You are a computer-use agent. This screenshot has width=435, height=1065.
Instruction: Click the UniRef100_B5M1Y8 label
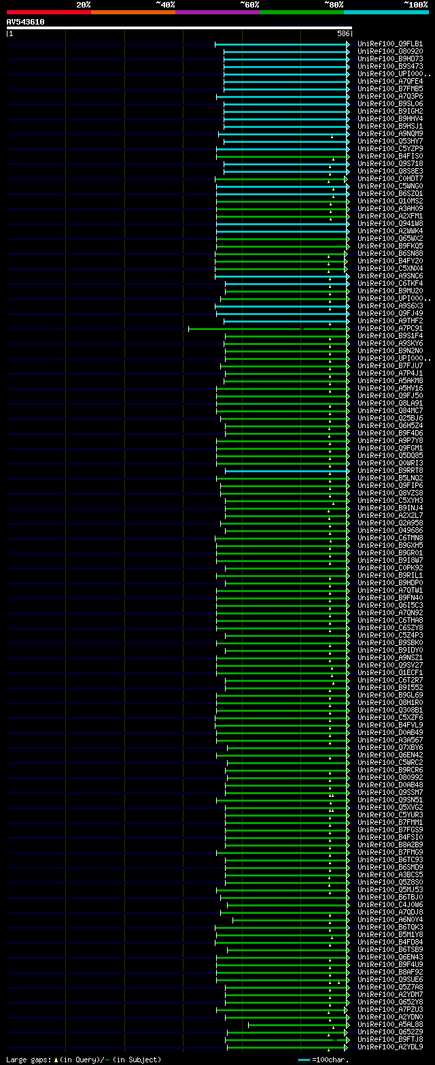tap(390, 934)
